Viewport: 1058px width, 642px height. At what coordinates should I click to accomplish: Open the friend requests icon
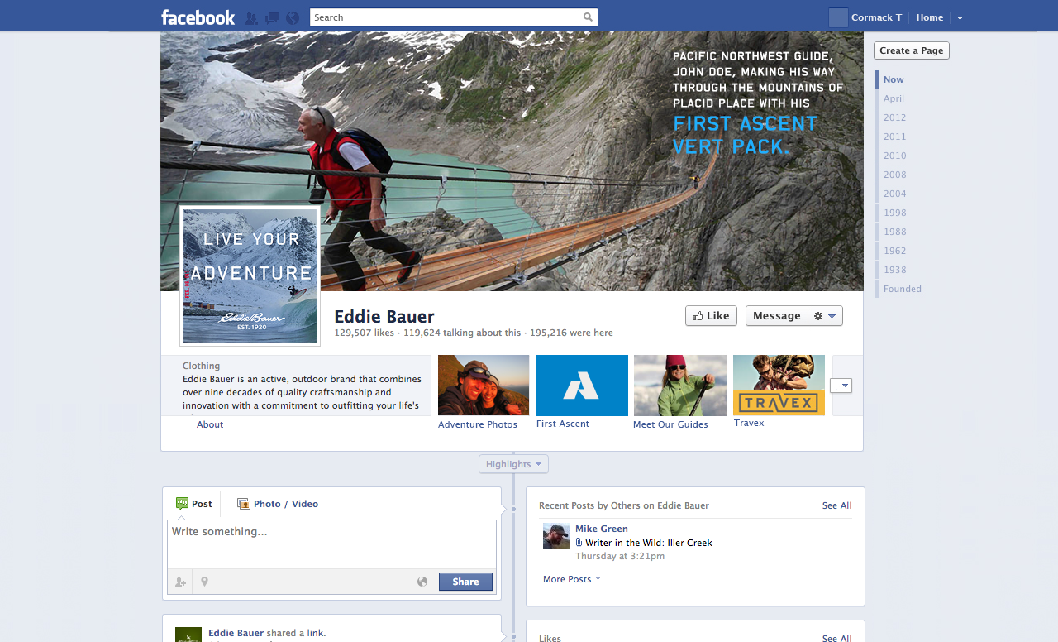click(251, 17)
